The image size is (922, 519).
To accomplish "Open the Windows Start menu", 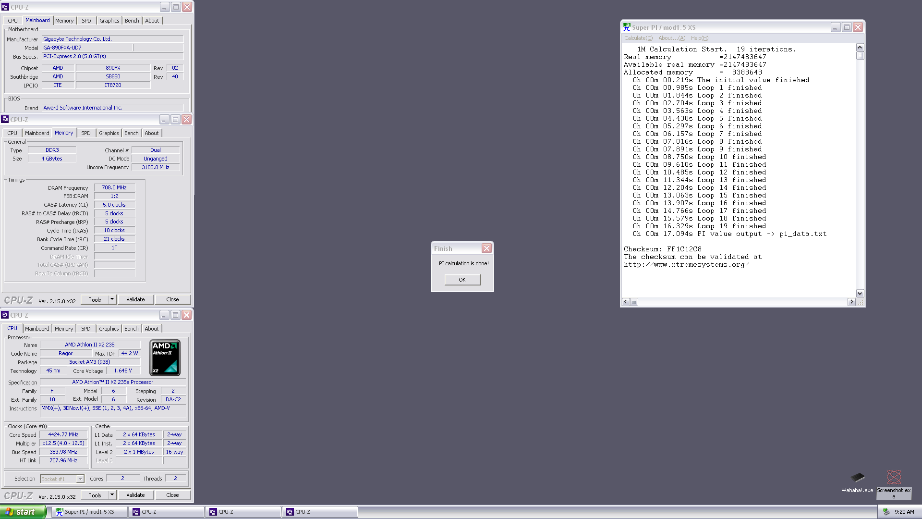I will tap(23, 512).
